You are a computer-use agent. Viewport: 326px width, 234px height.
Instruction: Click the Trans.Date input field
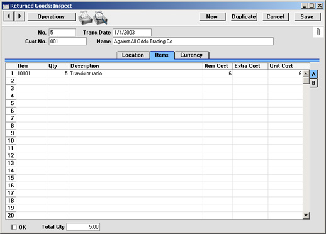coord(132,33)
